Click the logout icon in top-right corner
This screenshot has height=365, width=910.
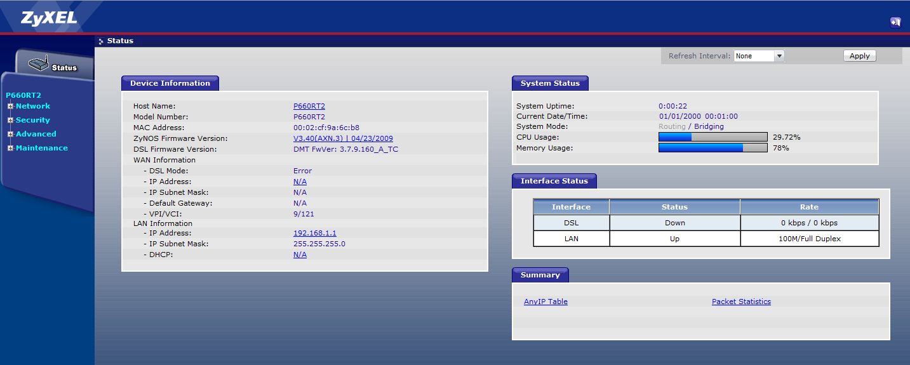[895, 22]
